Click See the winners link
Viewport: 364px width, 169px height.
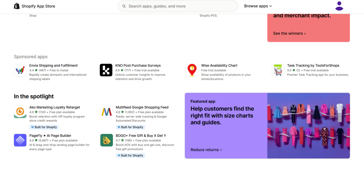(289, 33)
